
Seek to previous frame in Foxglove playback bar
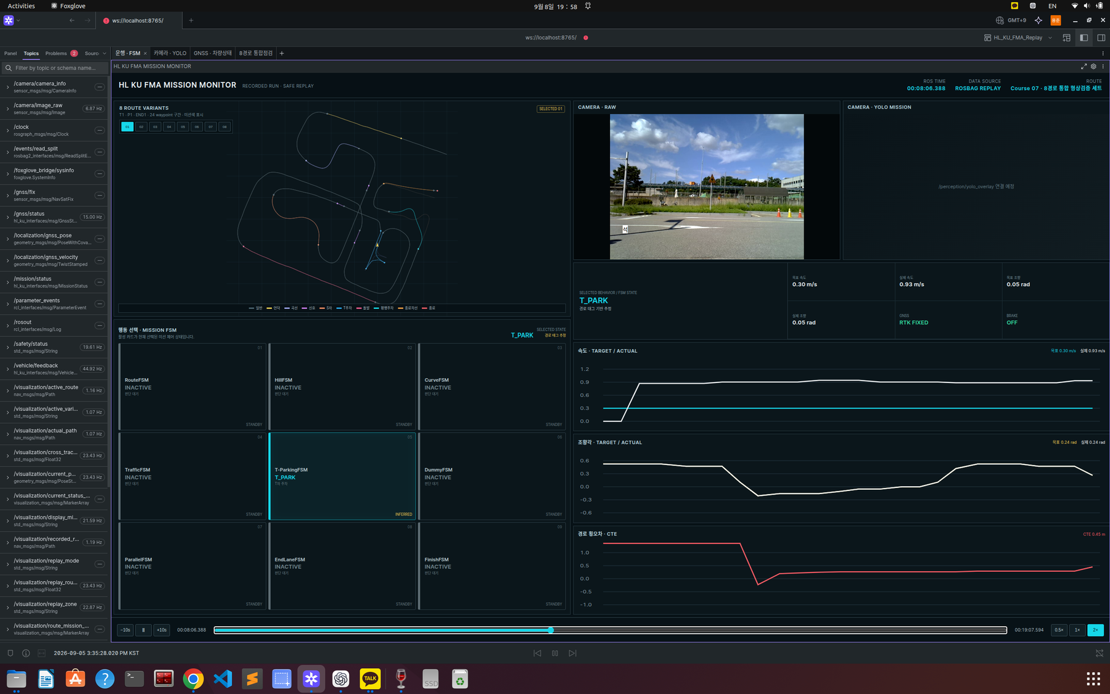pyautogui.click(x=537, y=653)
